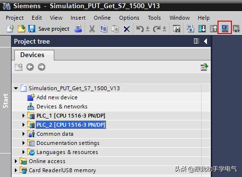Expand the Languages & resources folder
The height and width of the screenshot is (177, 242).
point(24,152)
